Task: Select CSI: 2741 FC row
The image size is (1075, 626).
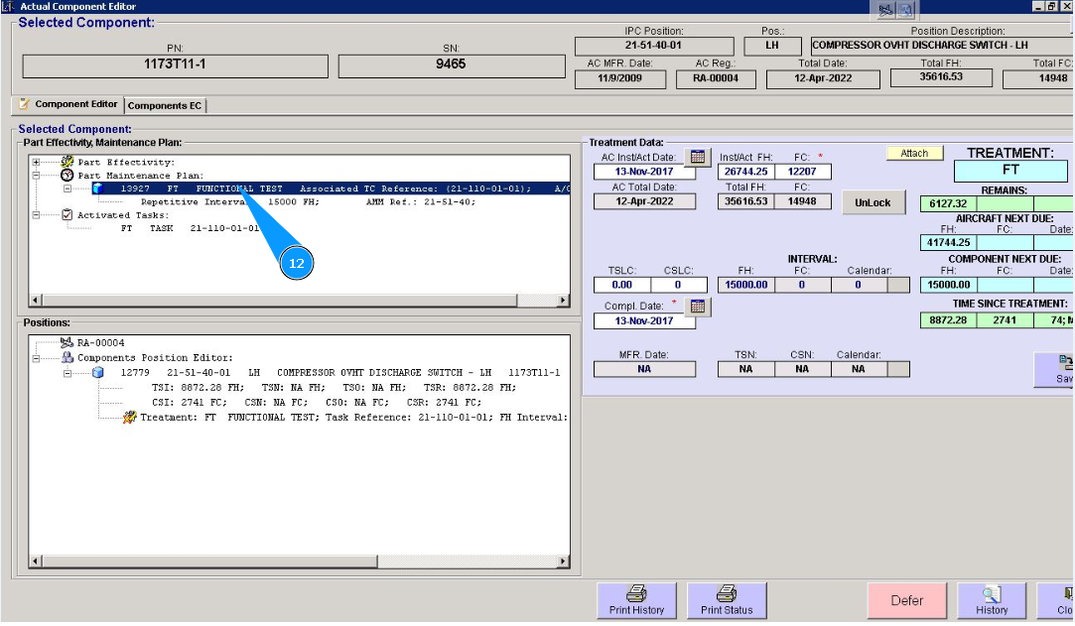Action: click(x=316, y=403)
